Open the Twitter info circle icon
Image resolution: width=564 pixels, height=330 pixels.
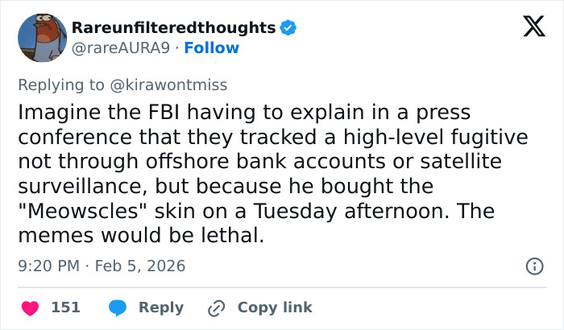tap(533, 266)
